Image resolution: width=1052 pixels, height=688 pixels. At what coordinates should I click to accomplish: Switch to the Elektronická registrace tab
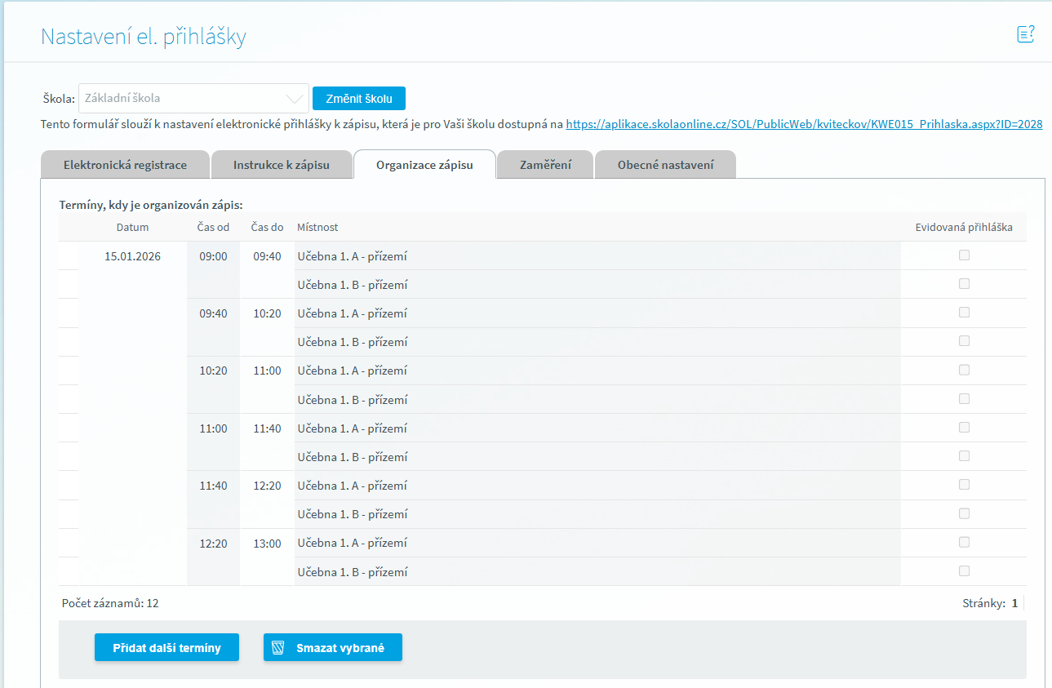[x=125, y=165]
